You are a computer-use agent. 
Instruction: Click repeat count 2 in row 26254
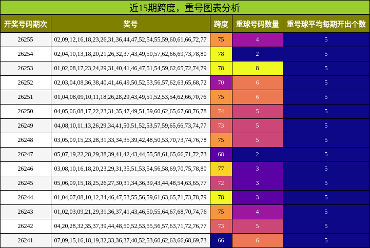pos(258,54)
